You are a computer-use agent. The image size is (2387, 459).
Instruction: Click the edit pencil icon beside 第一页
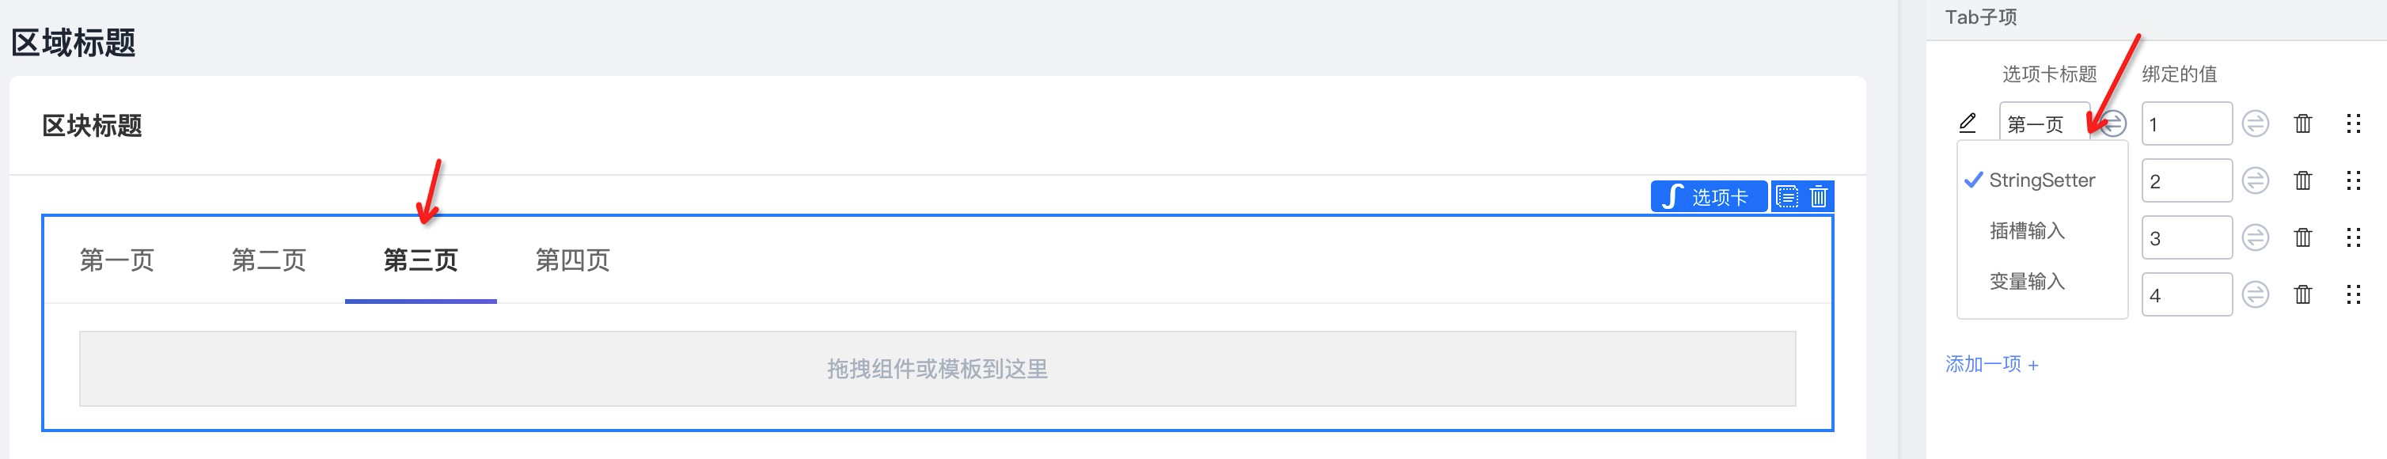[x=1968, y=123]
